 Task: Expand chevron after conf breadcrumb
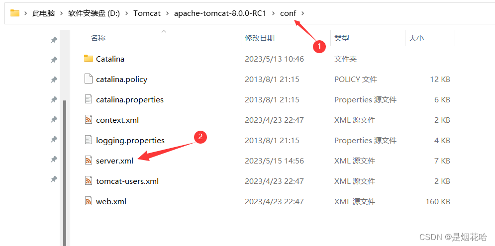(x=303, y=13)
